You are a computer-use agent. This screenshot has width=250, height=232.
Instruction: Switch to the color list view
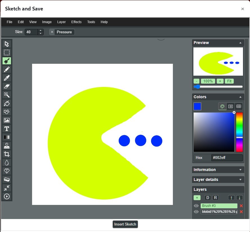click(231, 106)
